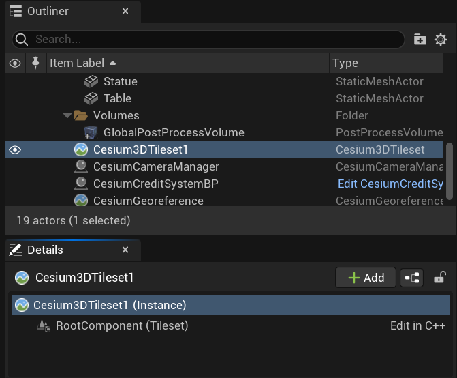The image size is (457, 378).
Task: Click the CesiumGeoreference globe icon
Action: pos(81,200)
